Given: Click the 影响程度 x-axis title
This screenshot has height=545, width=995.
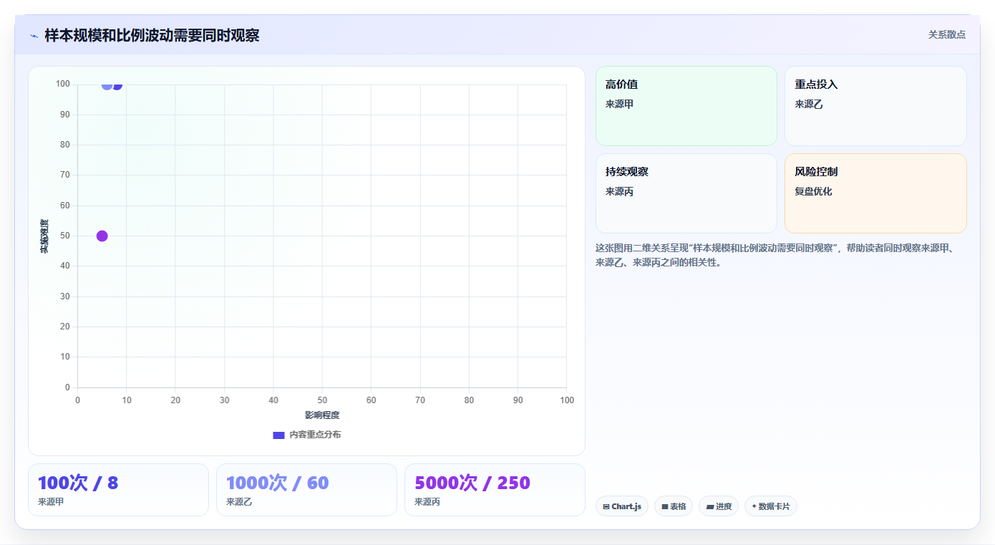Looking at the screenshot, I should (x=322, y=415).
